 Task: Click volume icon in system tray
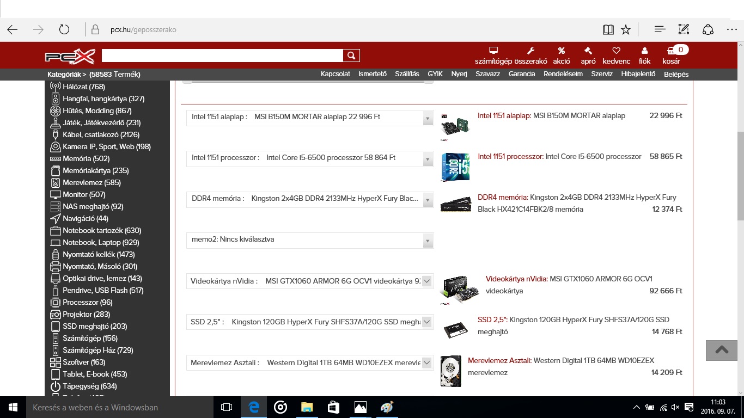(675, 407)
